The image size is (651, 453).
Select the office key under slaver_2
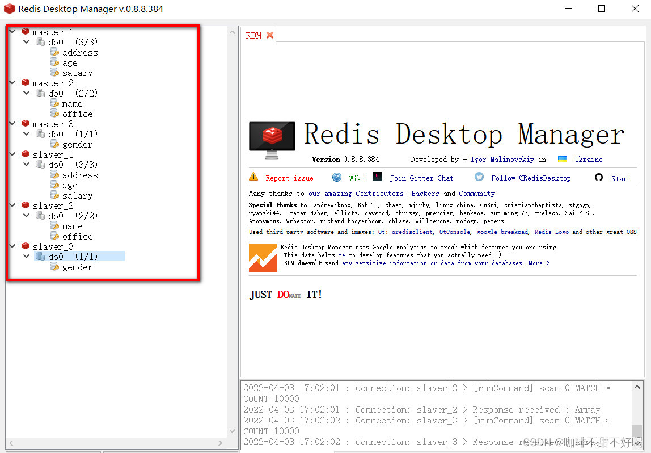(77, 236)
